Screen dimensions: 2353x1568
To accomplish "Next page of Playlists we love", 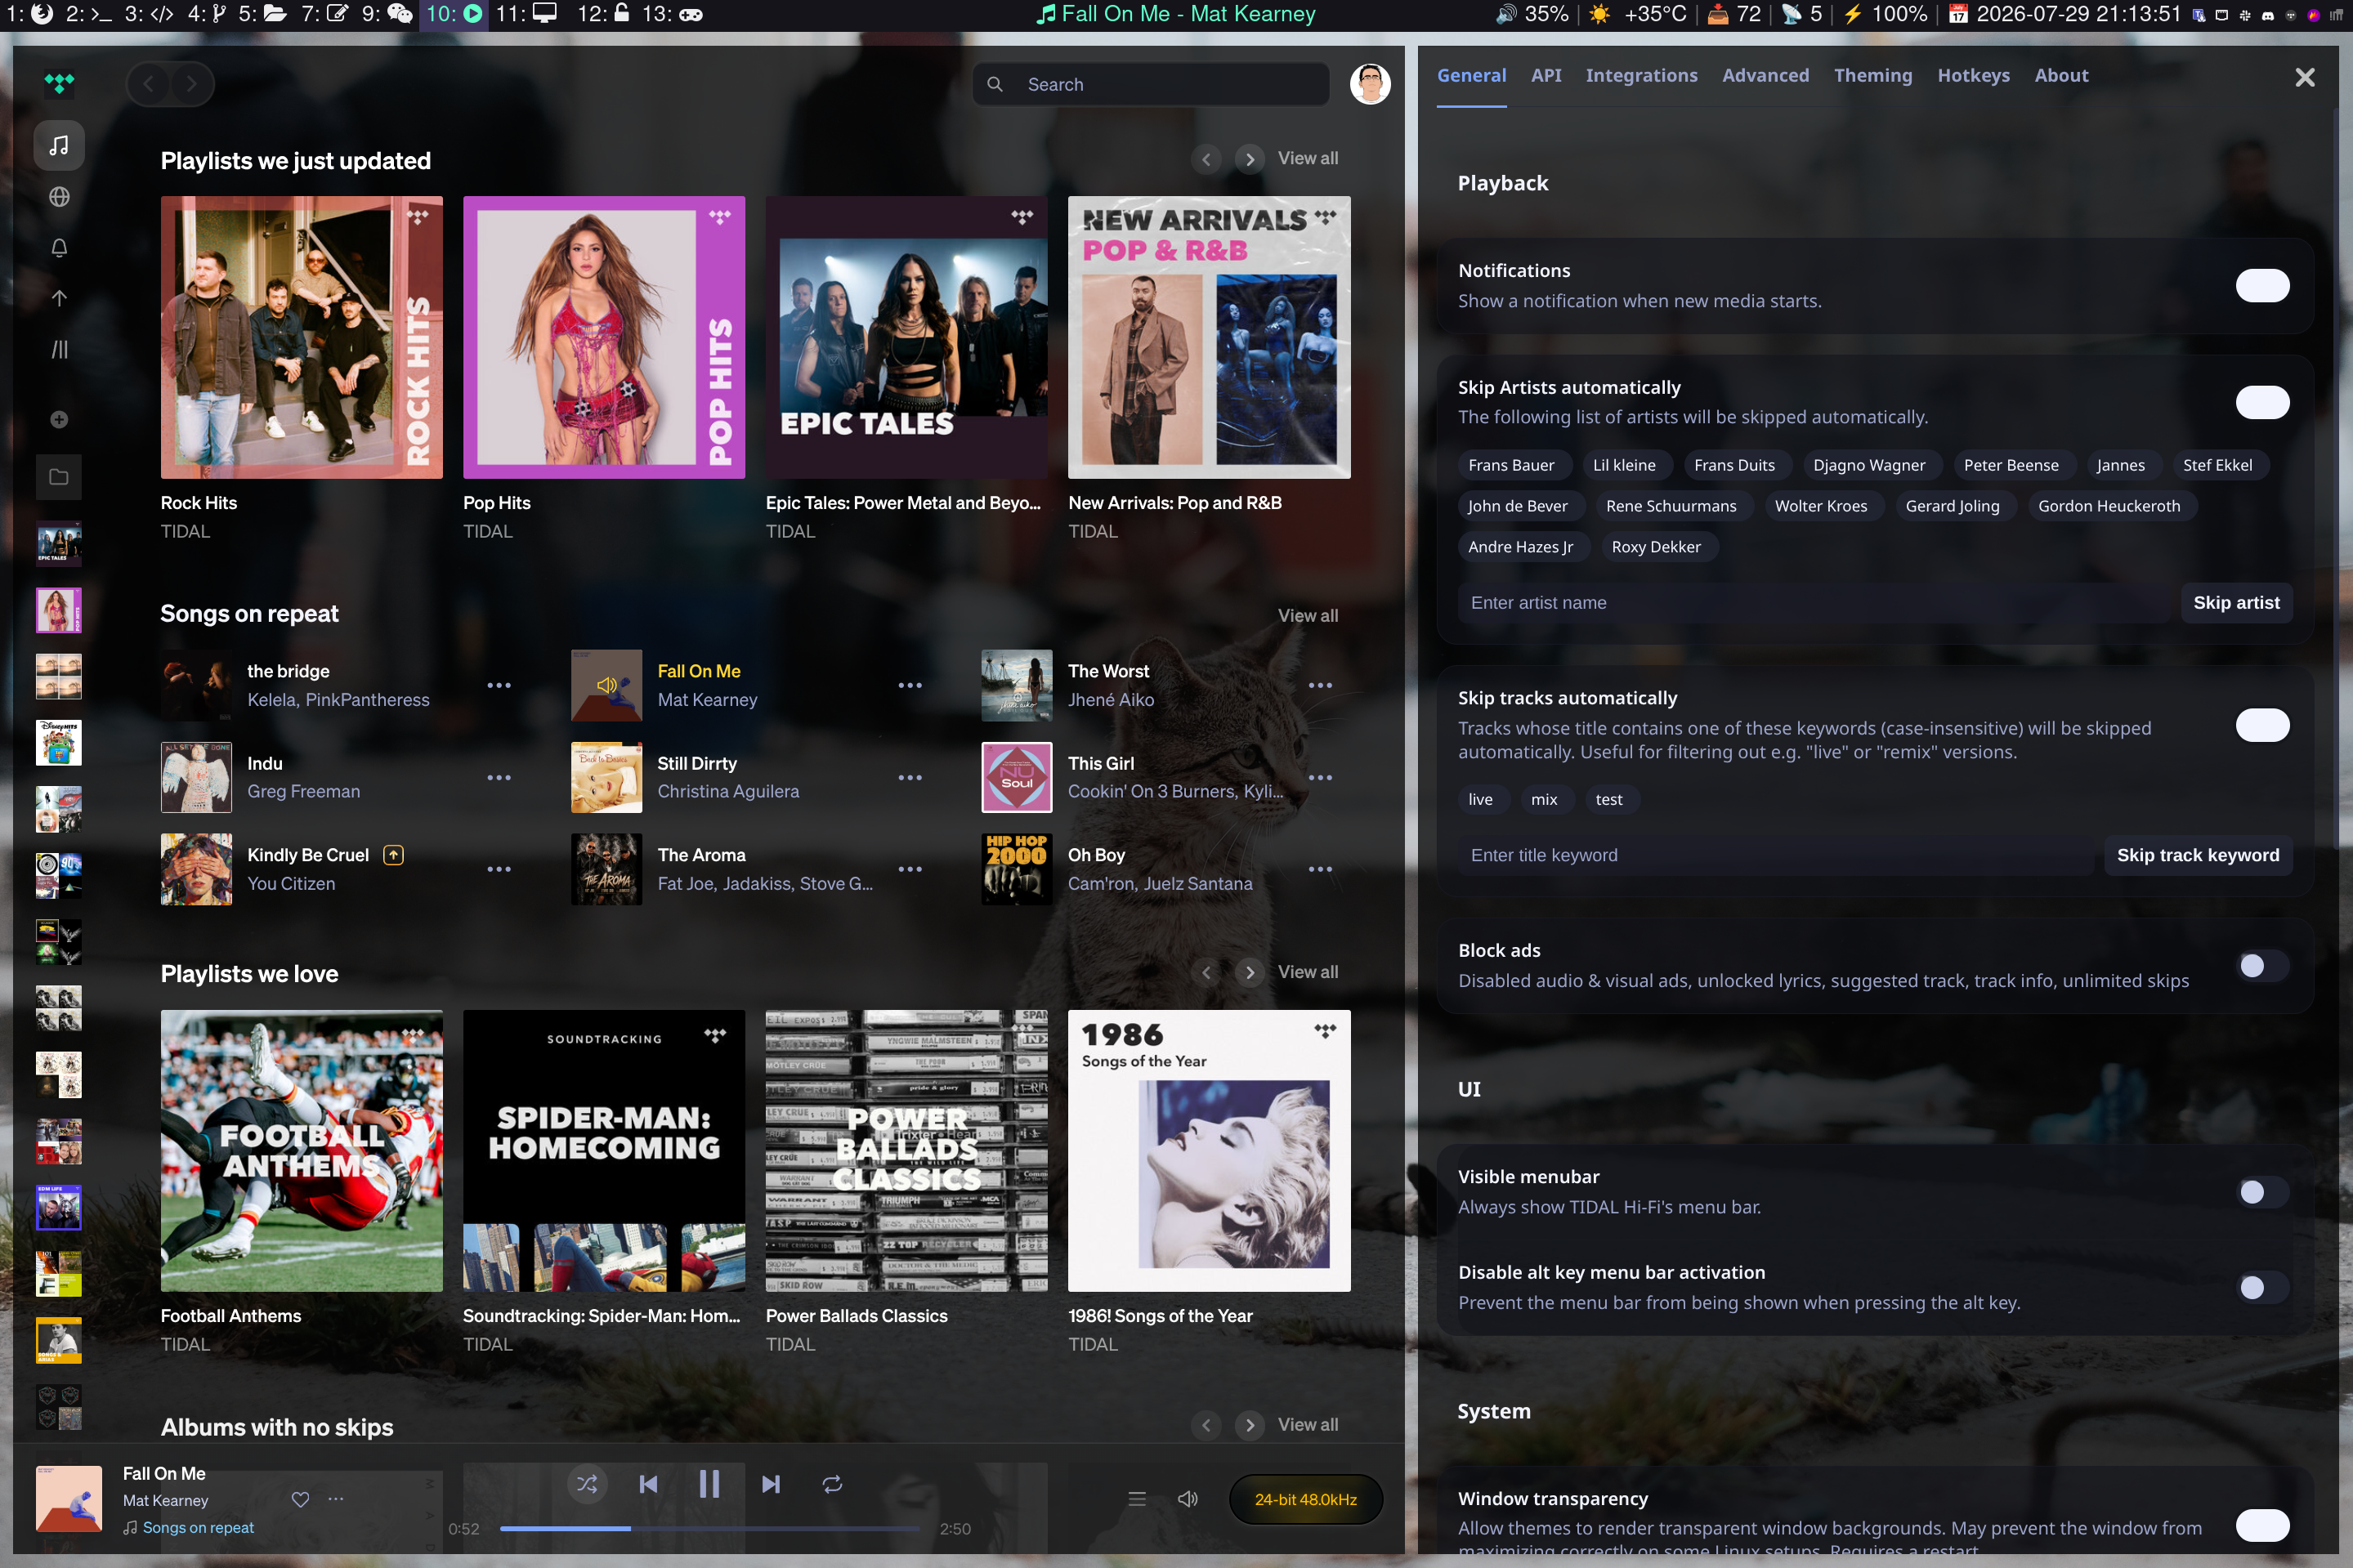I will click(1250, 972).
